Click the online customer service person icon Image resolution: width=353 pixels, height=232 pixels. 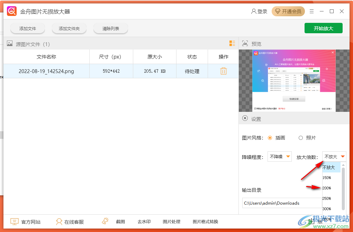tap(59, 222)
